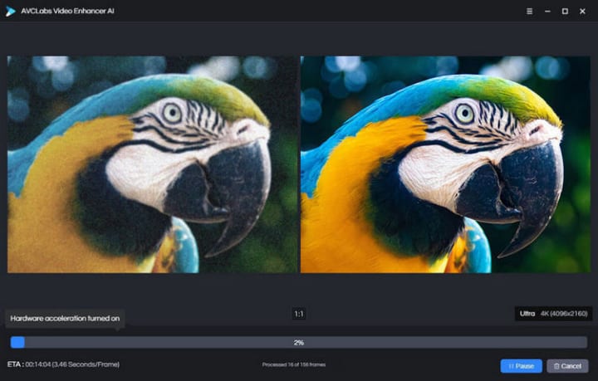Click the AVCLabs logo icon

pyautogui.click(x=10, y=12)
